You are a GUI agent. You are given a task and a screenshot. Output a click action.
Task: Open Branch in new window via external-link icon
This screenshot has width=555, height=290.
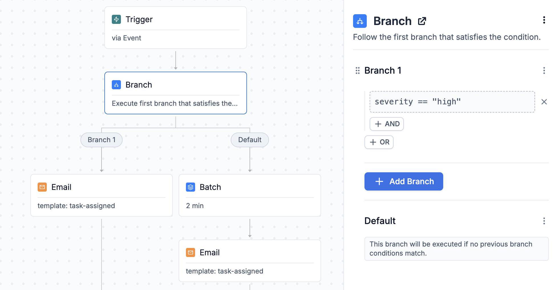pyautogui.click(x=422, y=21)
